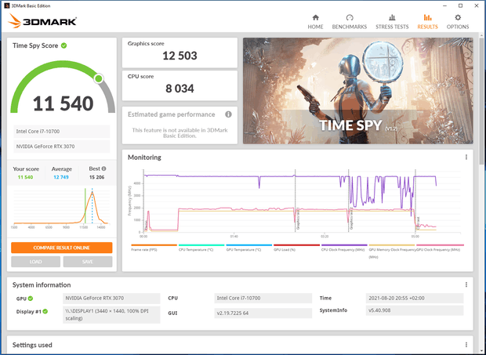Go to the HOME tab
The width and height of the screenshot is (486, 355).
[x=315, y=22]
